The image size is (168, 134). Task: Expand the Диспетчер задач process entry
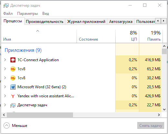pos(5,105)
